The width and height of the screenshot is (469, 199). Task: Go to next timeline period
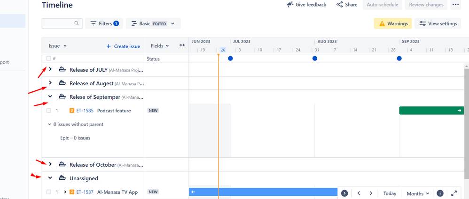pos(371,193)
